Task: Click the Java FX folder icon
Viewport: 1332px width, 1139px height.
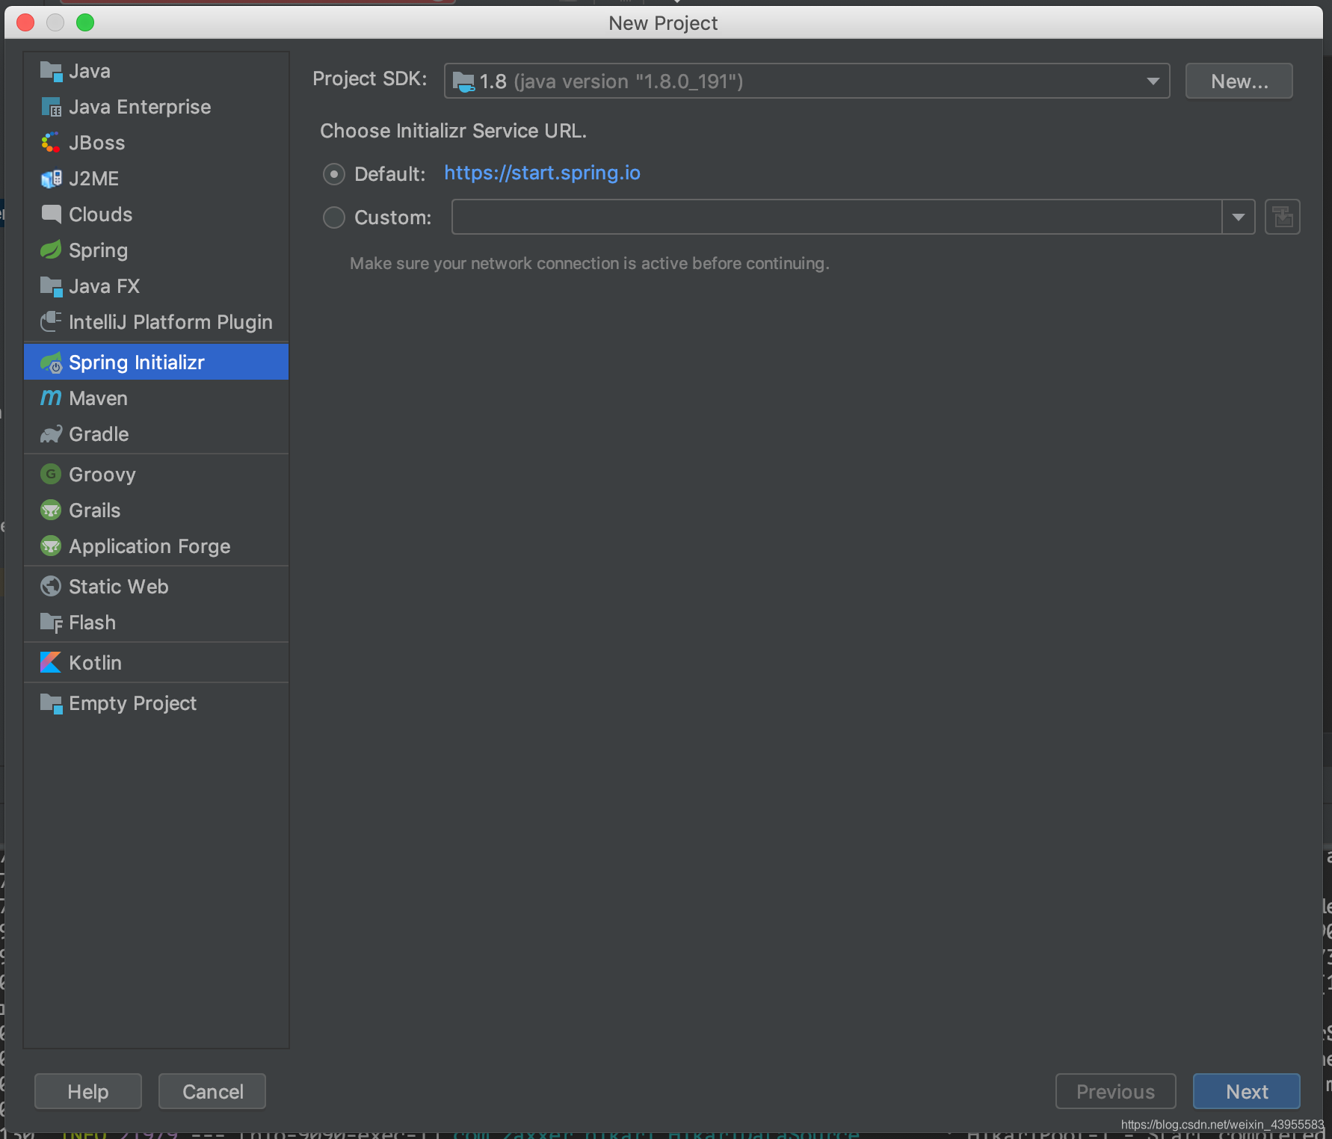Action: [x=51, y=286]
